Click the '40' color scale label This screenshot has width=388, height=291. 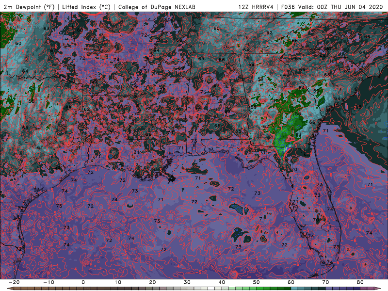pos(222,282)
